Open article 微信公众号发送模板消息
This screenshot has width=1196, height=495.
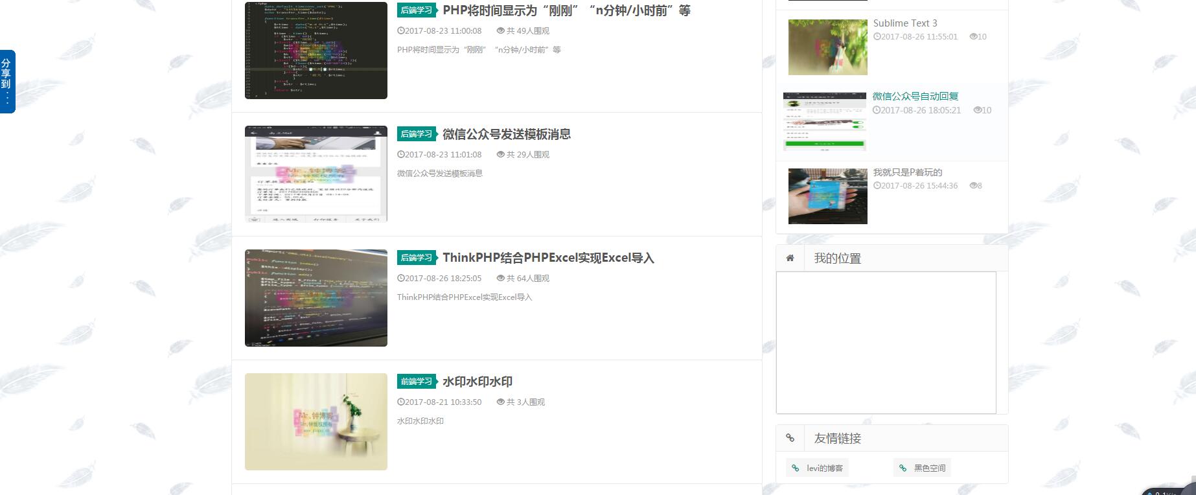(506, 134)
